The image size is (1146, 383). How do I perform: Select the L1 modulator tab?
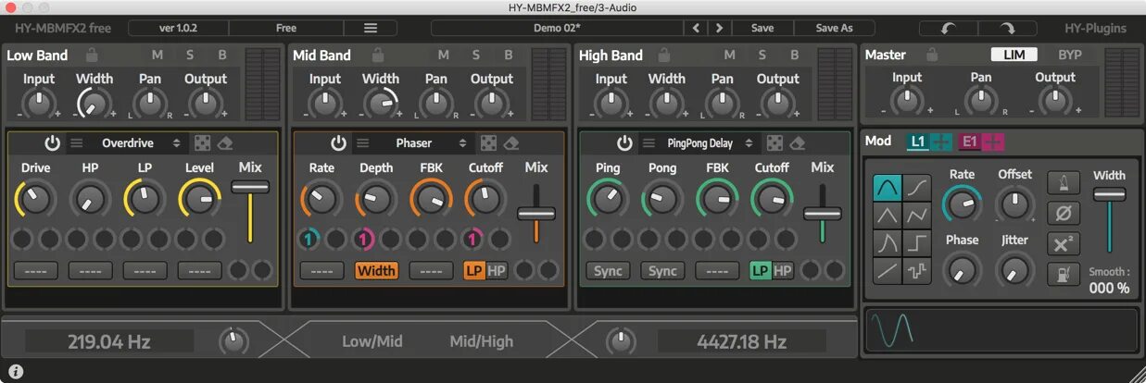click(x=917, y=142)
